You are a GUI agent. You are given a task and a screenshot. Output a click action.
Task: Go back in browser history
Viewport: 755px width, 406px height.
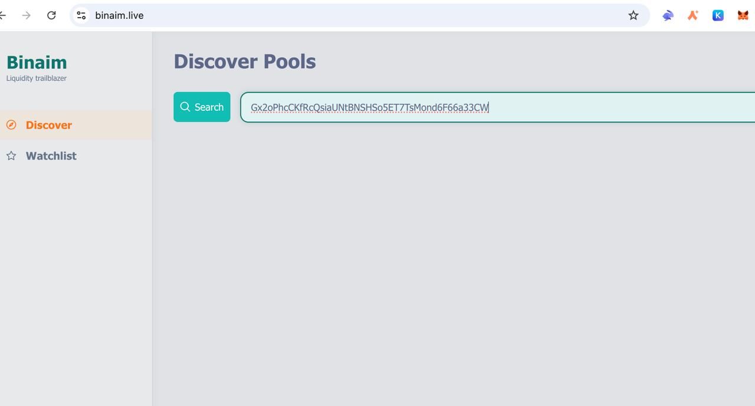pyautogui.click(x=3, y=15)
